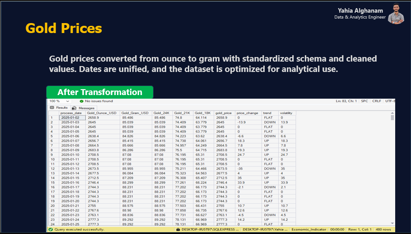The height and width of the screenshot is (234, 411).
Task: Click the 'Yahia Alghanam' name text
Action: tap(360, 10)
